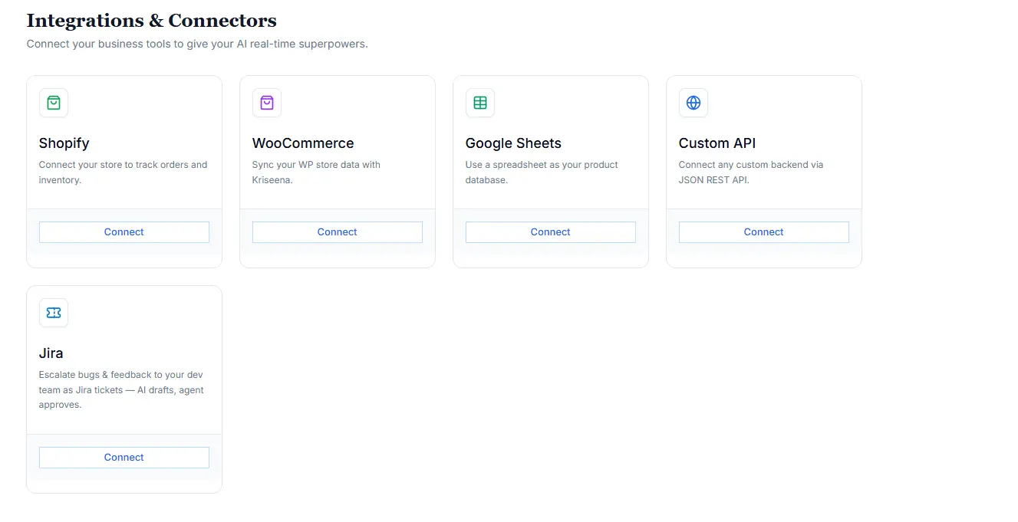Viewport: 1018px width, 522px height.
Task: Connect the Jira integration
Action: pyautogui.click(x=124, y=458)
